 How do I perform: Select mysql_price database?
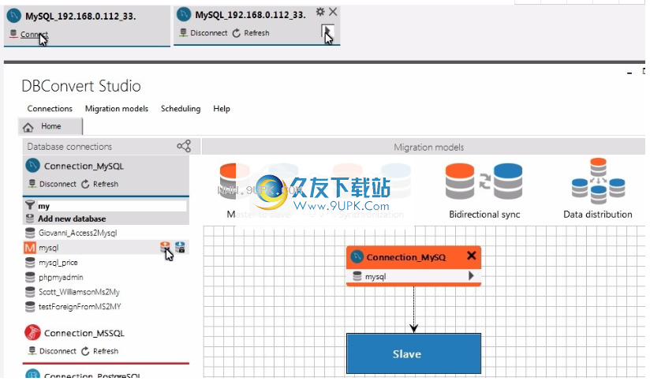point(58,263)
